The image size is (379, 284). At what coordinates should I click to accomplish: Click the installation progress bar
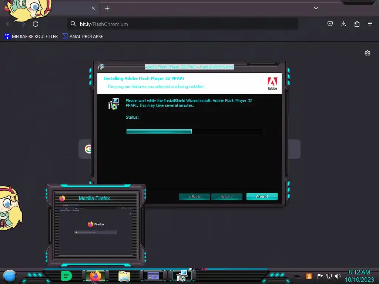[194, 131]
